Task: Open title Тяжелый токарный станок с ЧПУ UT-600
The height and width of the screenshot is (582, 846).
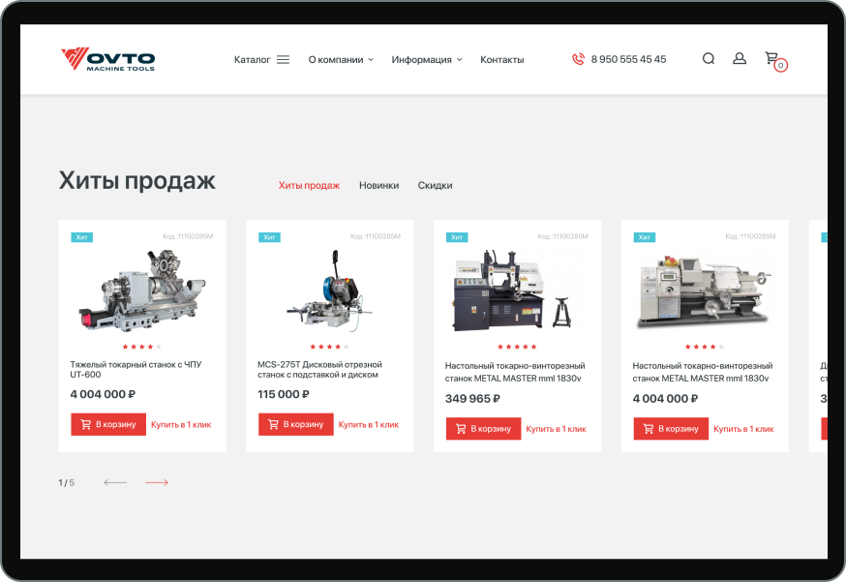Action: tap(136, 369)
